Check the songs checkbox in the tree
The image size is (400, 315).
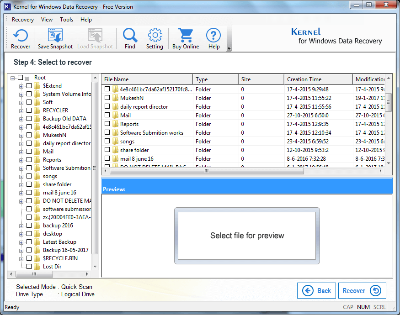click(29, 176)
